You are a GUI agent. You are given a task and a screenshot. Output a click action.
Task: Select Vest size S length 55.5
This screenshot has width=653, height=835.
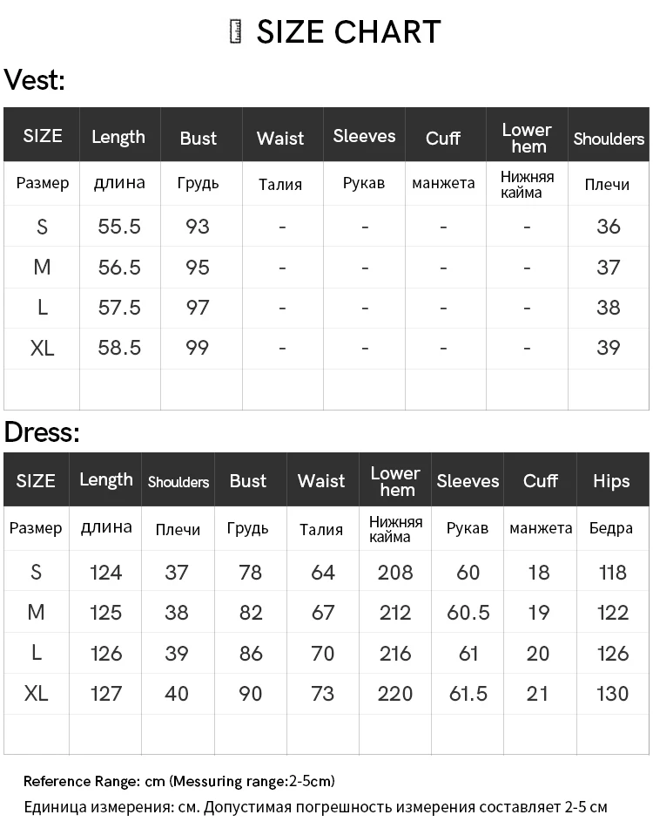pos(119,227)
